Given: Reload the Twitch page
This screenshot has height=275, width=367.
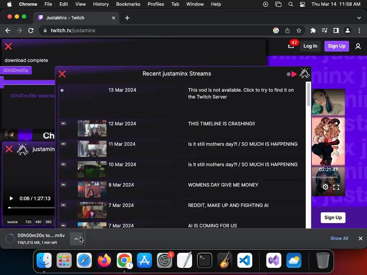Looking at the screenshot, I should (31, 30).
